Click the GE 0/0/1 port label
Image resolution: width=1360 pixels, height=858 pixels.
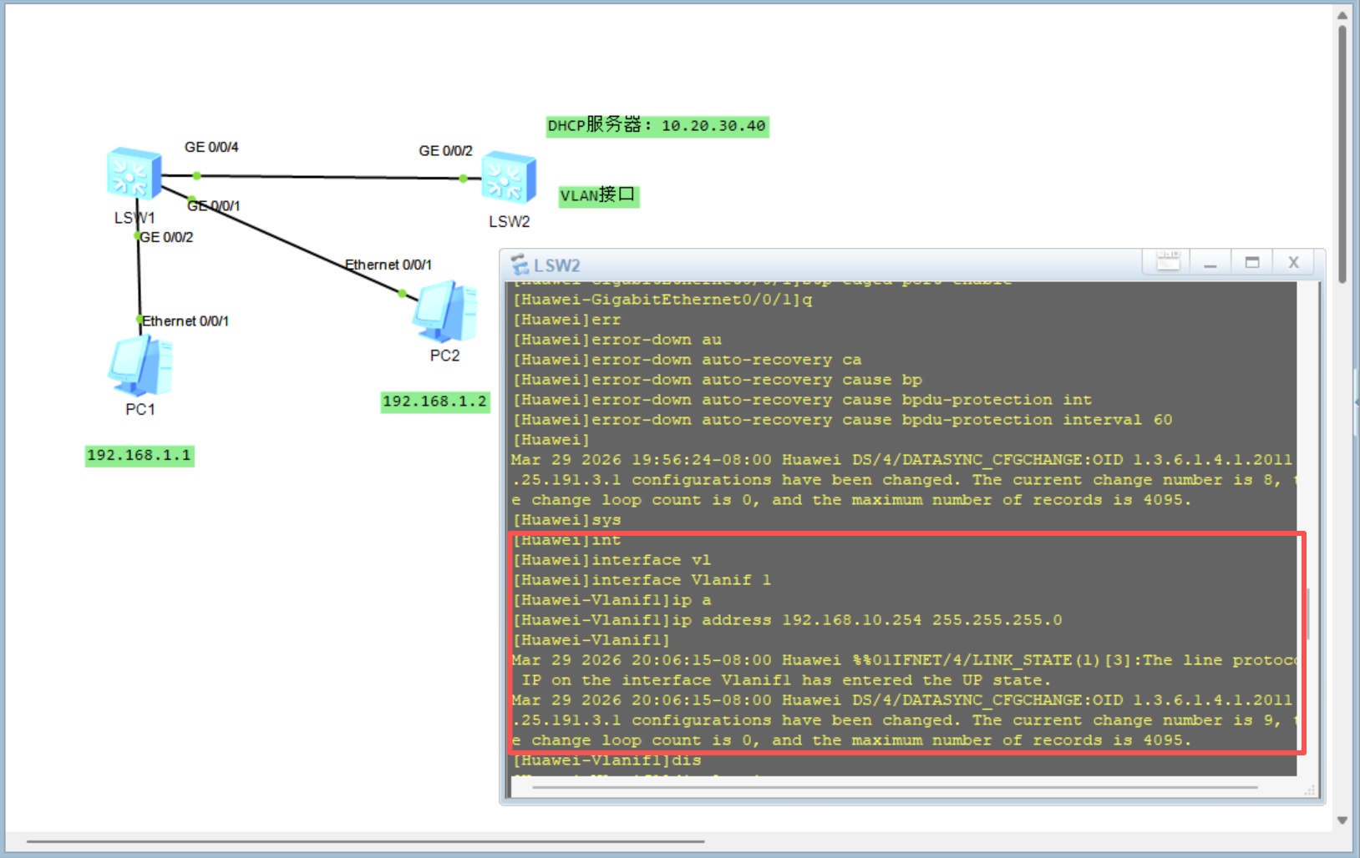pos(214,205)
